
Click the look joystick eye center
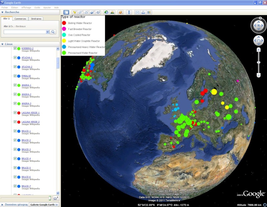(x=259, y=25)
